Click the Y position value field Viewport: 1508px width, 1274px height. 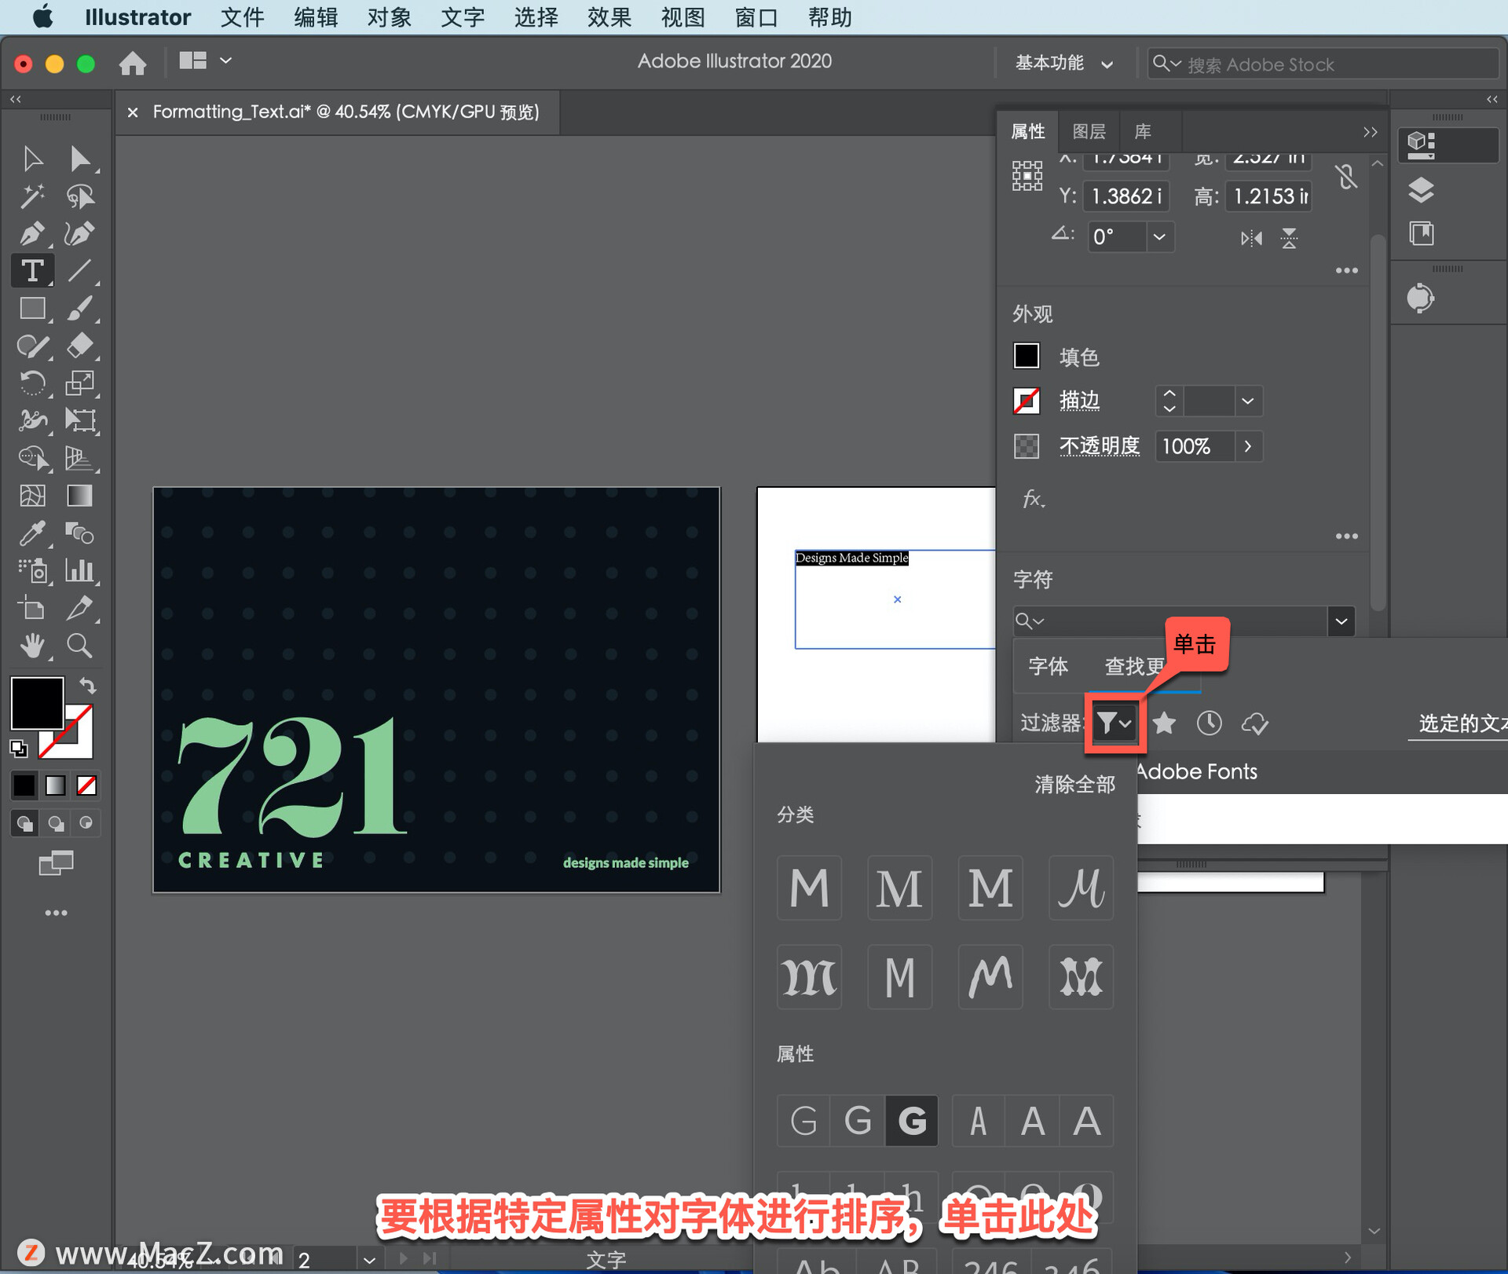pos(1126,196)
